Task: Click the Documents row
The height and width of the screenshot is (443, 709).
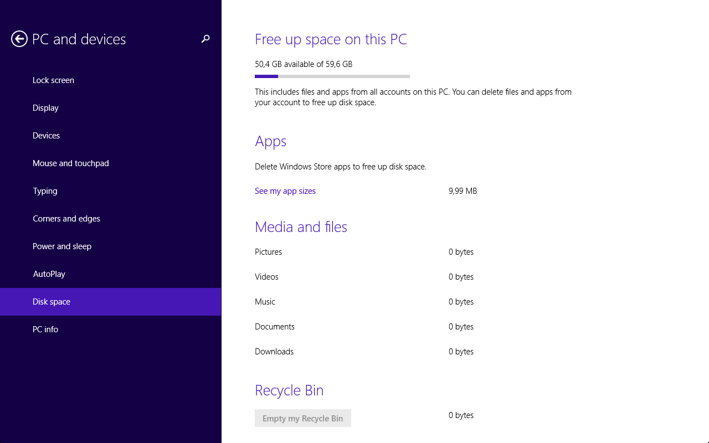Action: tap(364, 327)
